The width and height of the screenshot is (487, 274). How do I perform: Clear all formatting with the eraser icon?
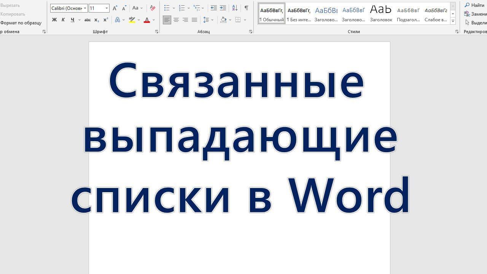click(x=153, y=8)
